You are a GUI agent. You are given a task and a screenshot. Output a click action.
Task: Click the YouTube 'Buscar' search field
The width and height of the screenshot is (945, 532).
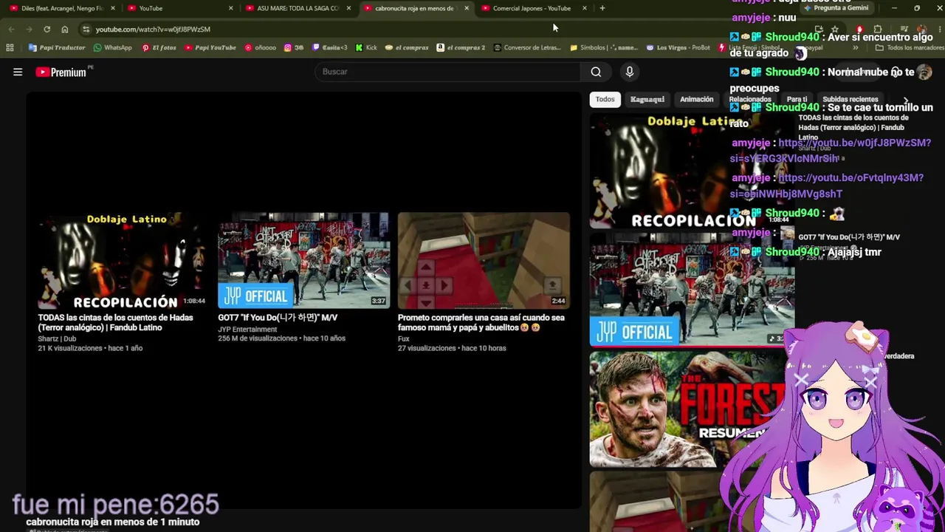tap(448, 72)
